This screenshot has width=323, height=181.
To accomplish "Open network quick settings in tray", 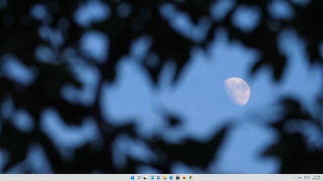I will 305,177.
